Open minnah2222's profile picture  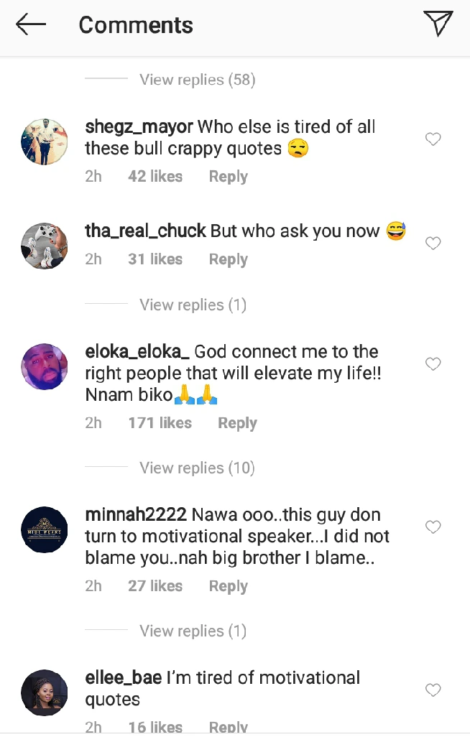[45, 529]
